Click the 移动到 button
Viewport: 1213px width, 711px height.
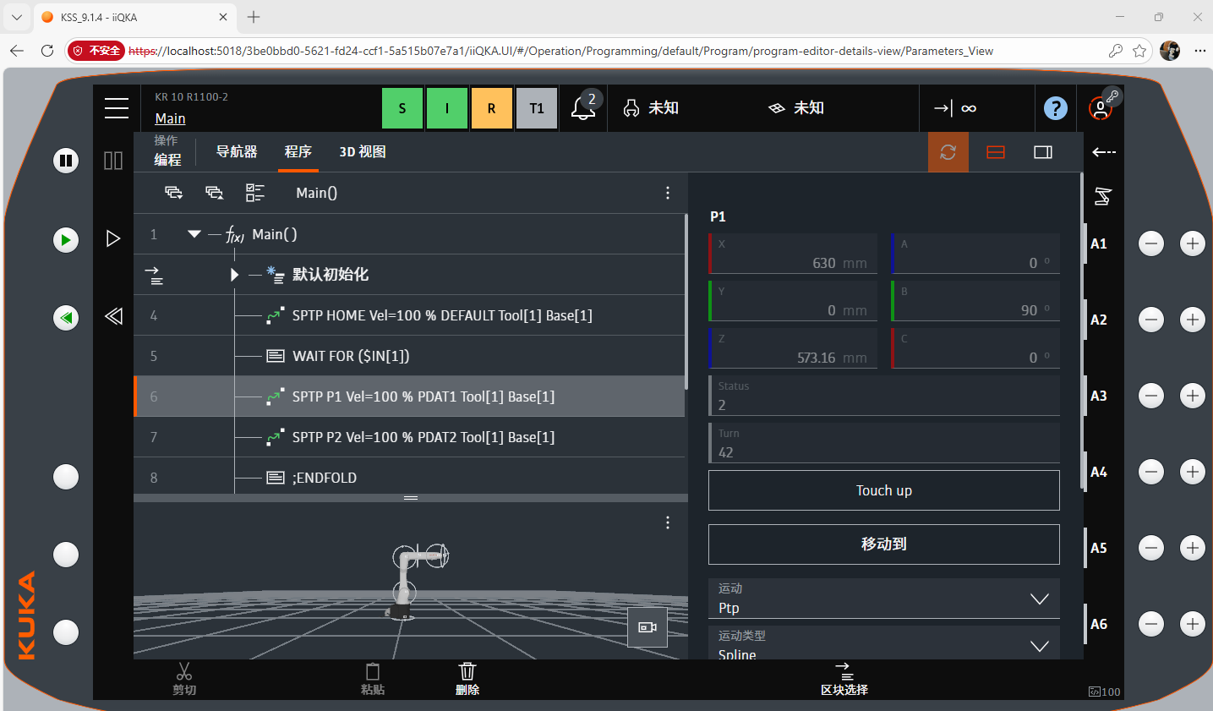pos(883,544)
